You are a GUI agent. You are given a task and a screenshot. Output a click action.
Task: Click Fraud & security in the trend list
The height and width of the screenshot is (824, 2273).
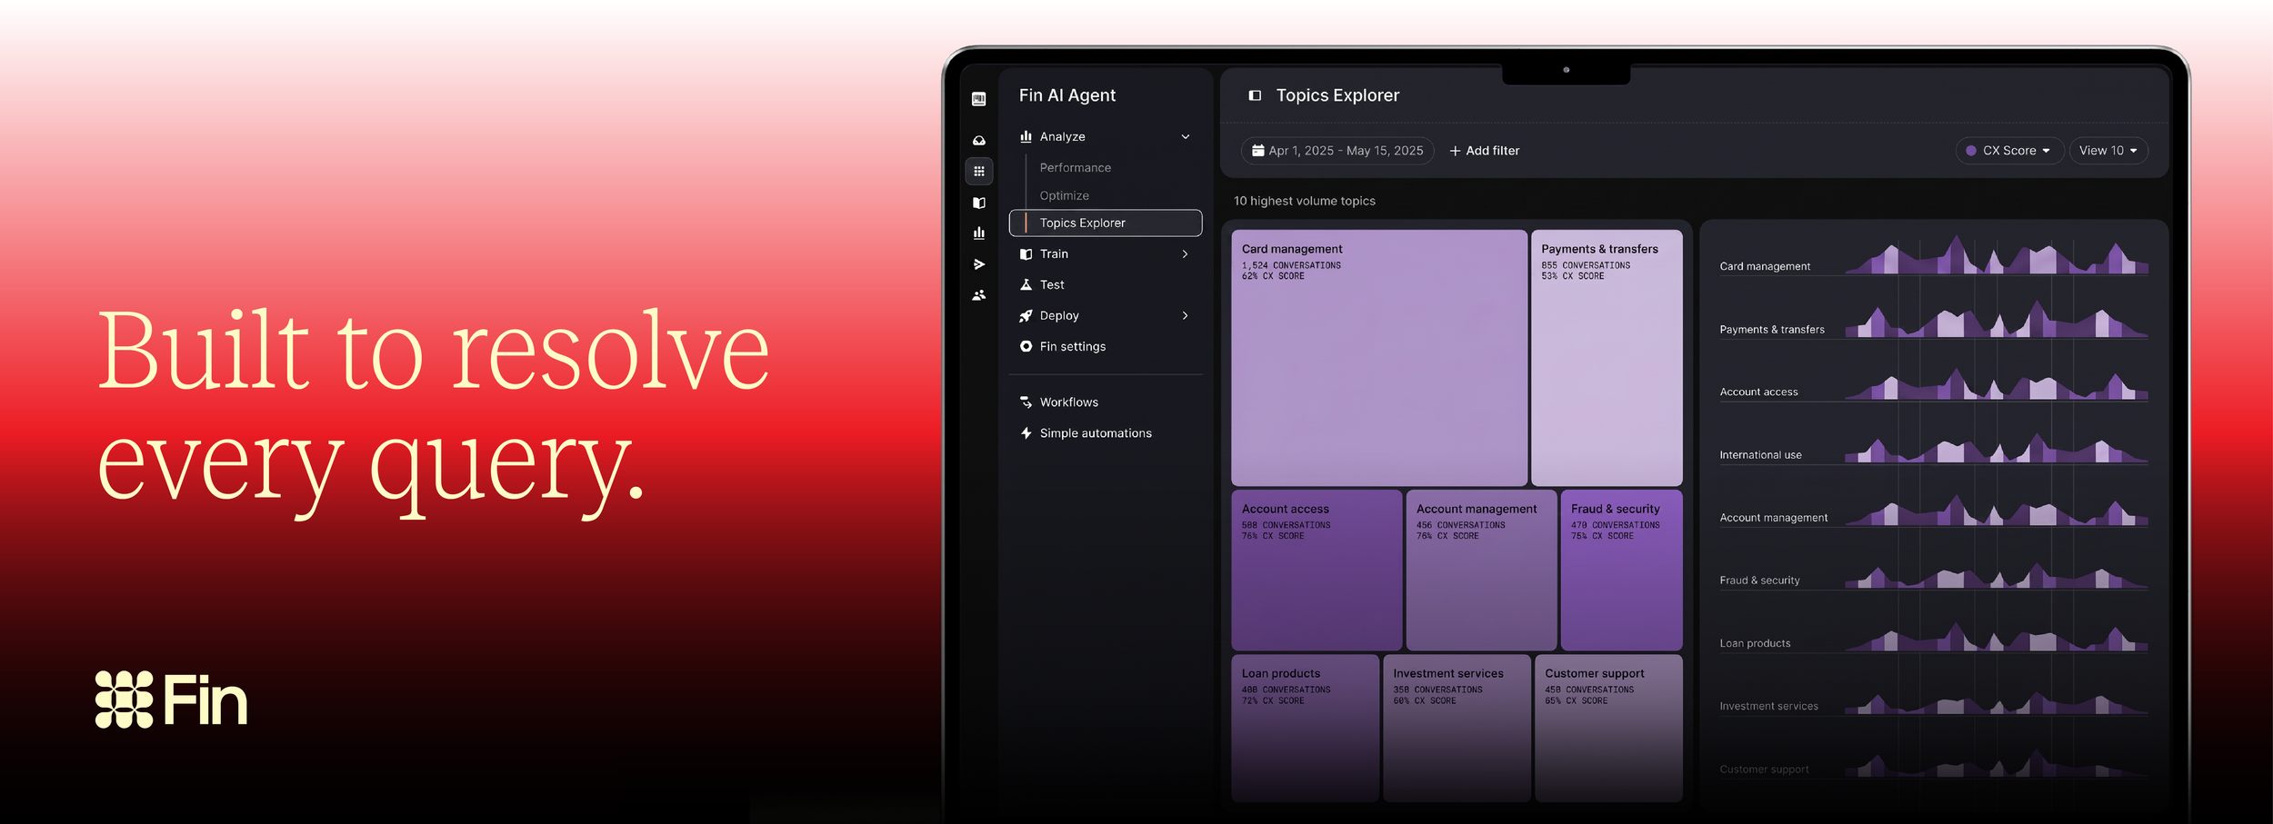[x=1759, y=581]
